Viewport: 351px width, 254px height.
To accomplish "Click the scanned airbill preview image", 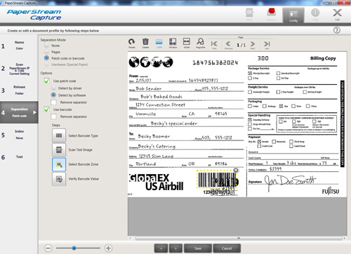I will point(237,124).
